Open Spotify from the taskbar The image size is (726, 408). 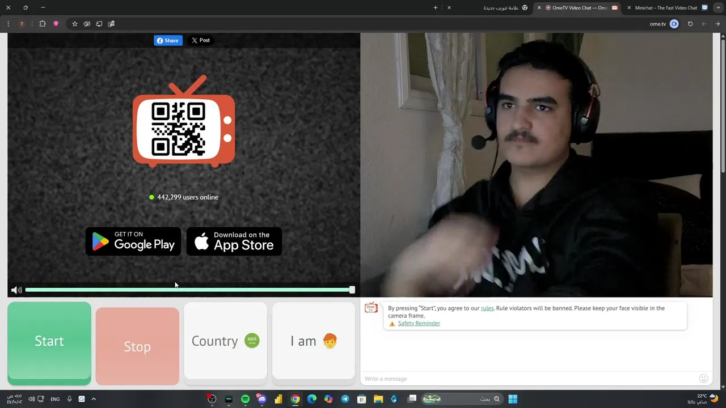[x=245, y=399]
